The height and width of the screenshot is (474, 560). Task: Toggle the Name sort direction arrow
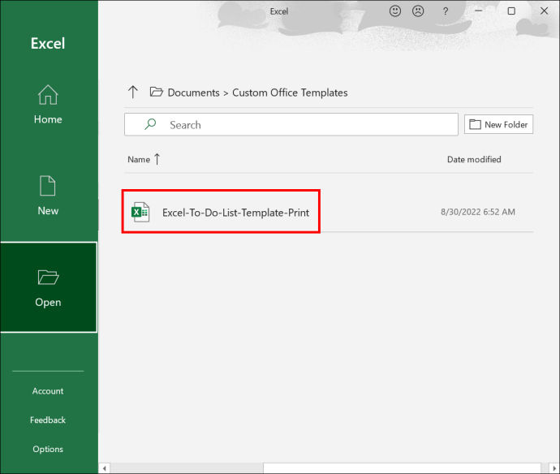tap(157, 159)
